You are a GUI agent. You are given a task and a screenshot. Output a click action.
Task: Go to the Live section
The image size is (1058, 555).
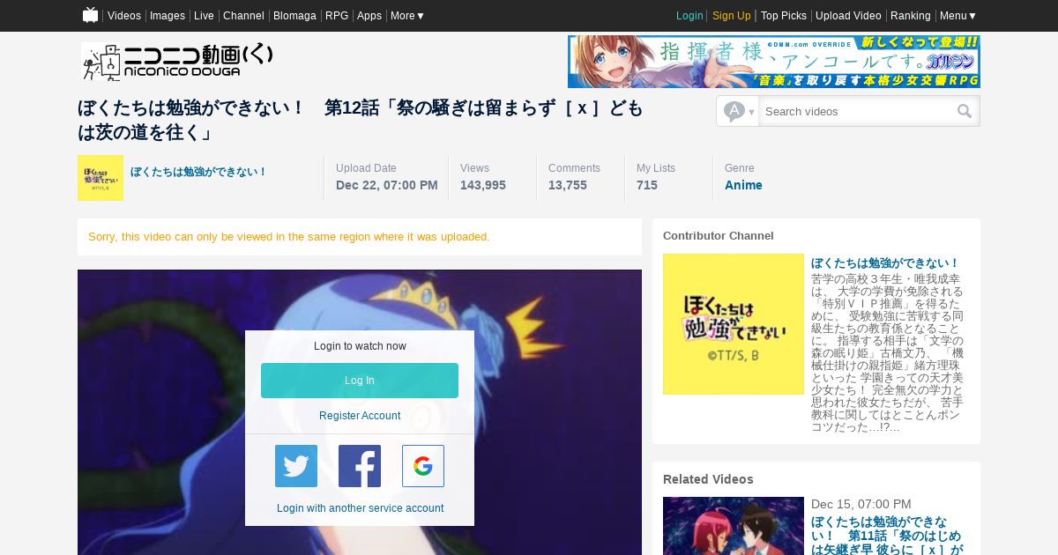[x=204, y=16]
